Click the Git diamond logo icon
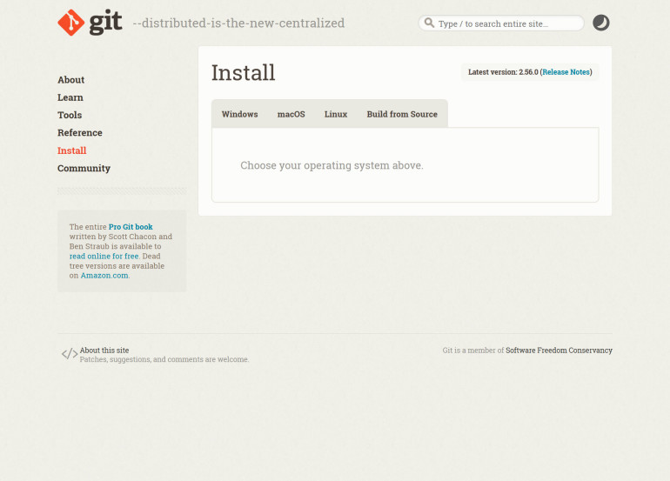This screenshot has width=670, height=481. (71, 23)
